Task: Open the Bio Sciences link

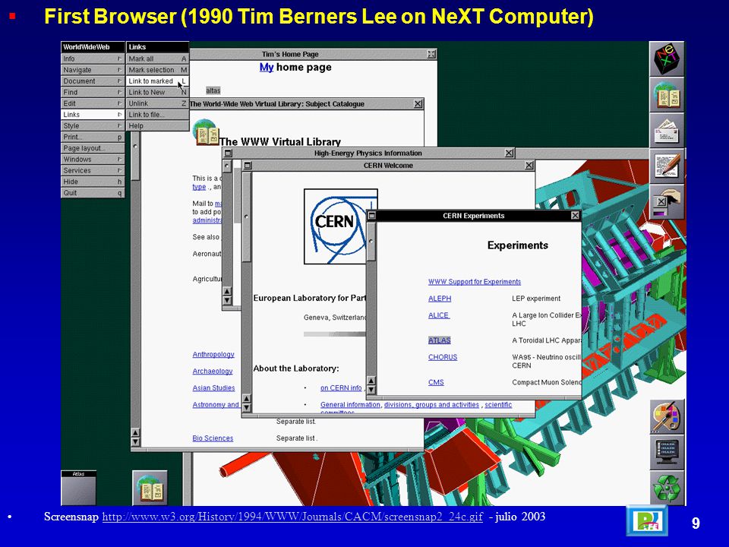Action: point(213,438)
